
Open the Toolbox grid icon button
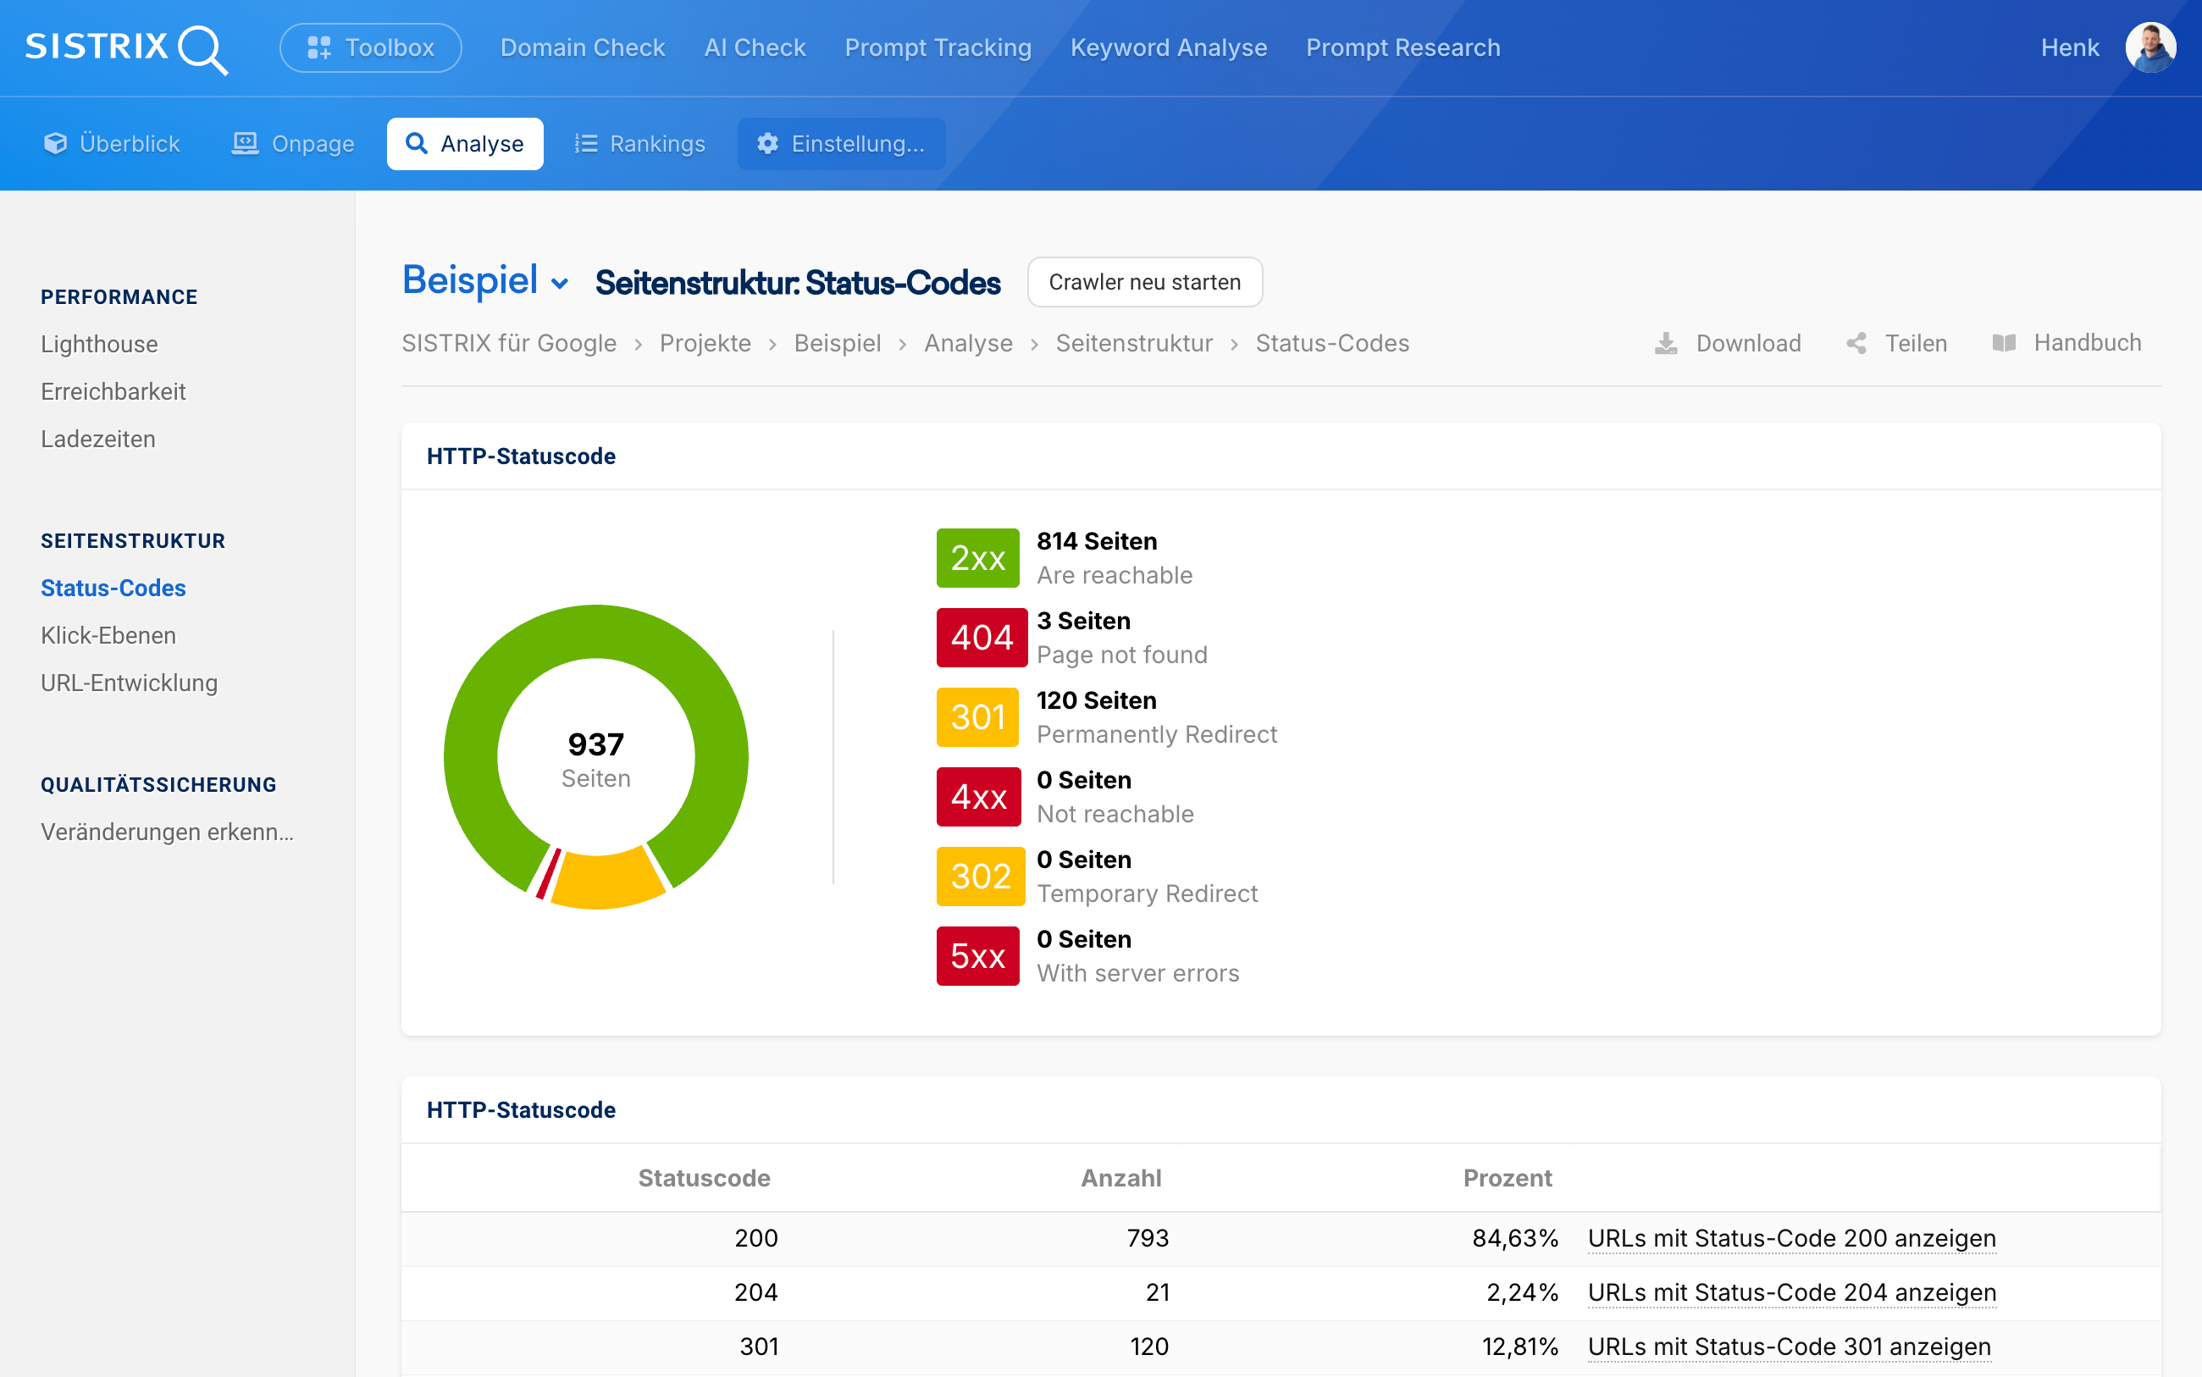(x=318, y=47)
